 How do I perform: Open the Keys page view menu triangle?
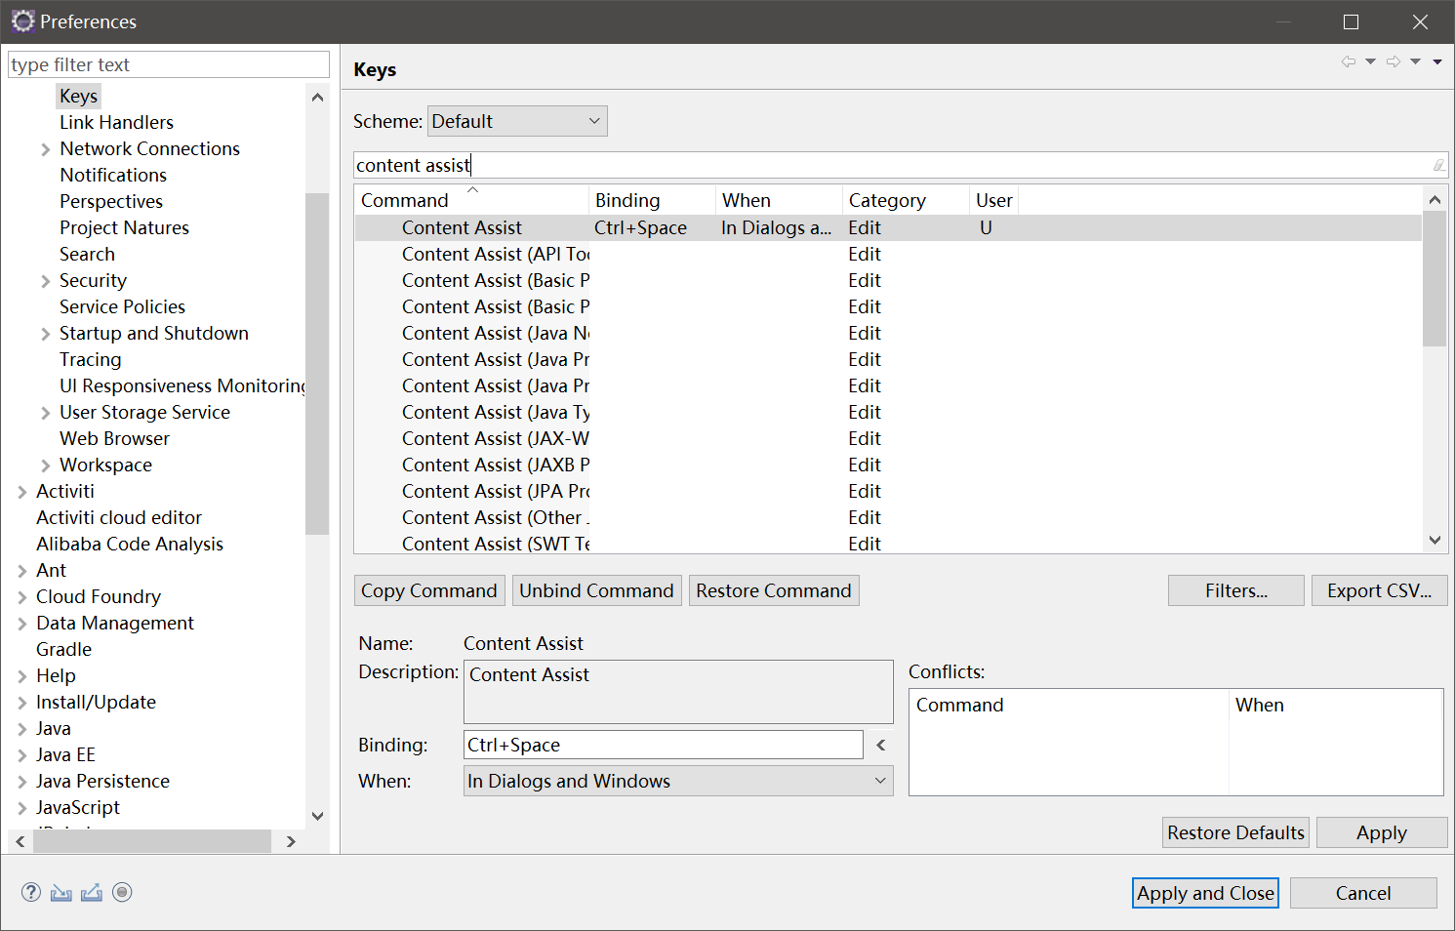pos(1437,61)
